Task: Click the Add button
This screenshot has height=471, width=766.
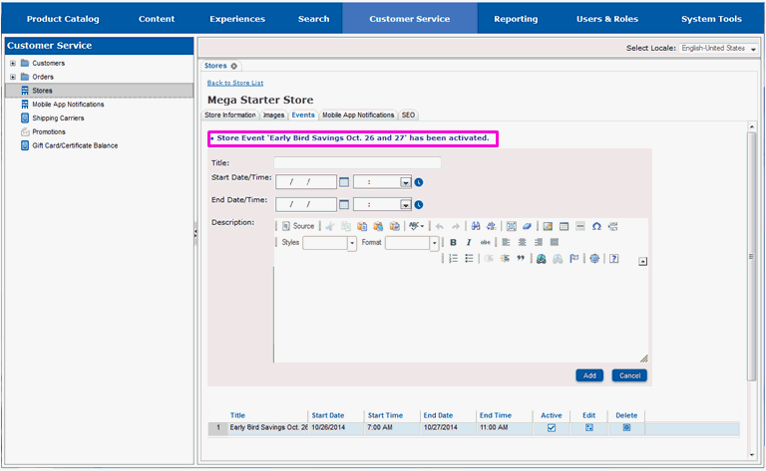Action: pos(589,375)
